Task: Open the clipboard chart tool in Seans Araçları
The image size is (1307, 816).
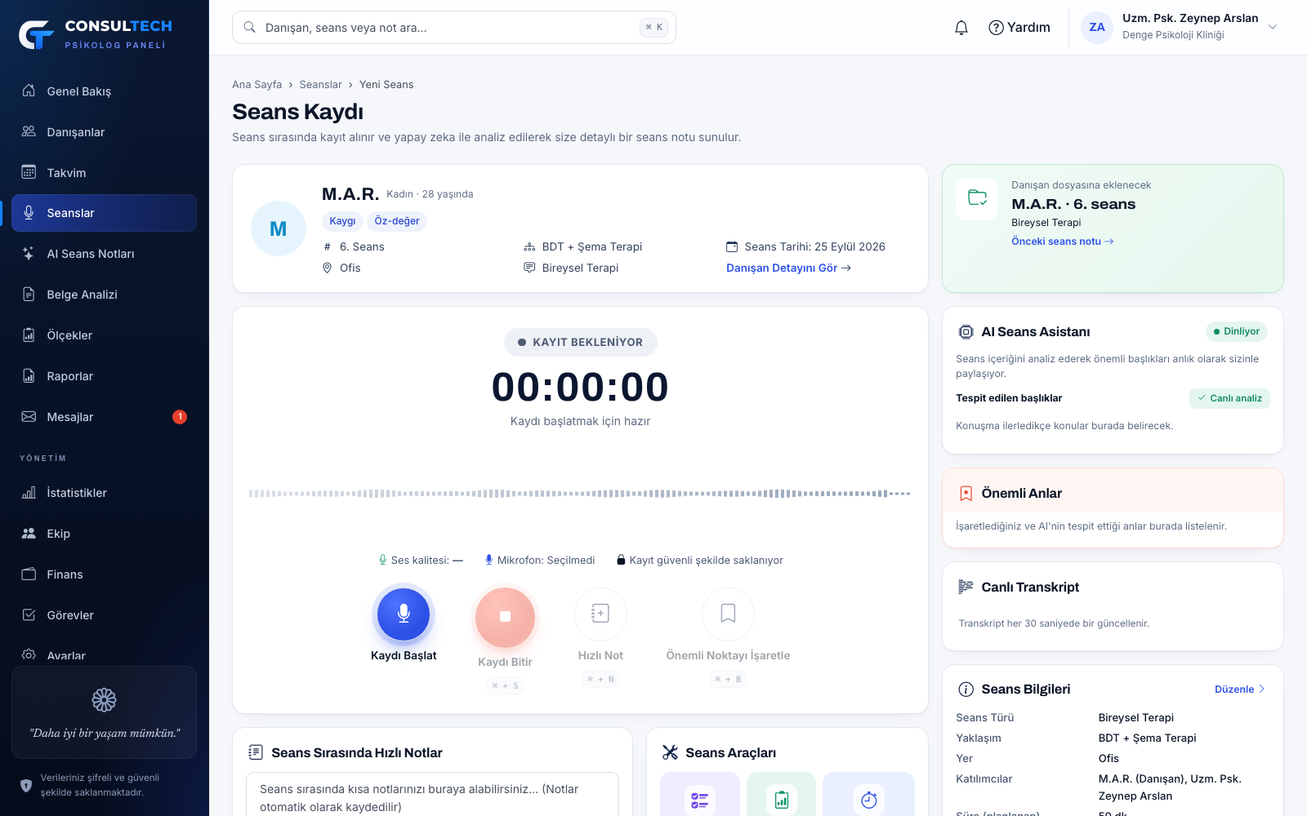Action: (x=781, y=795)
